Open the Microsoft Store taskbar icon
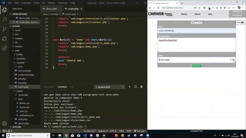The image size is (246, 138). coord(72,135)
